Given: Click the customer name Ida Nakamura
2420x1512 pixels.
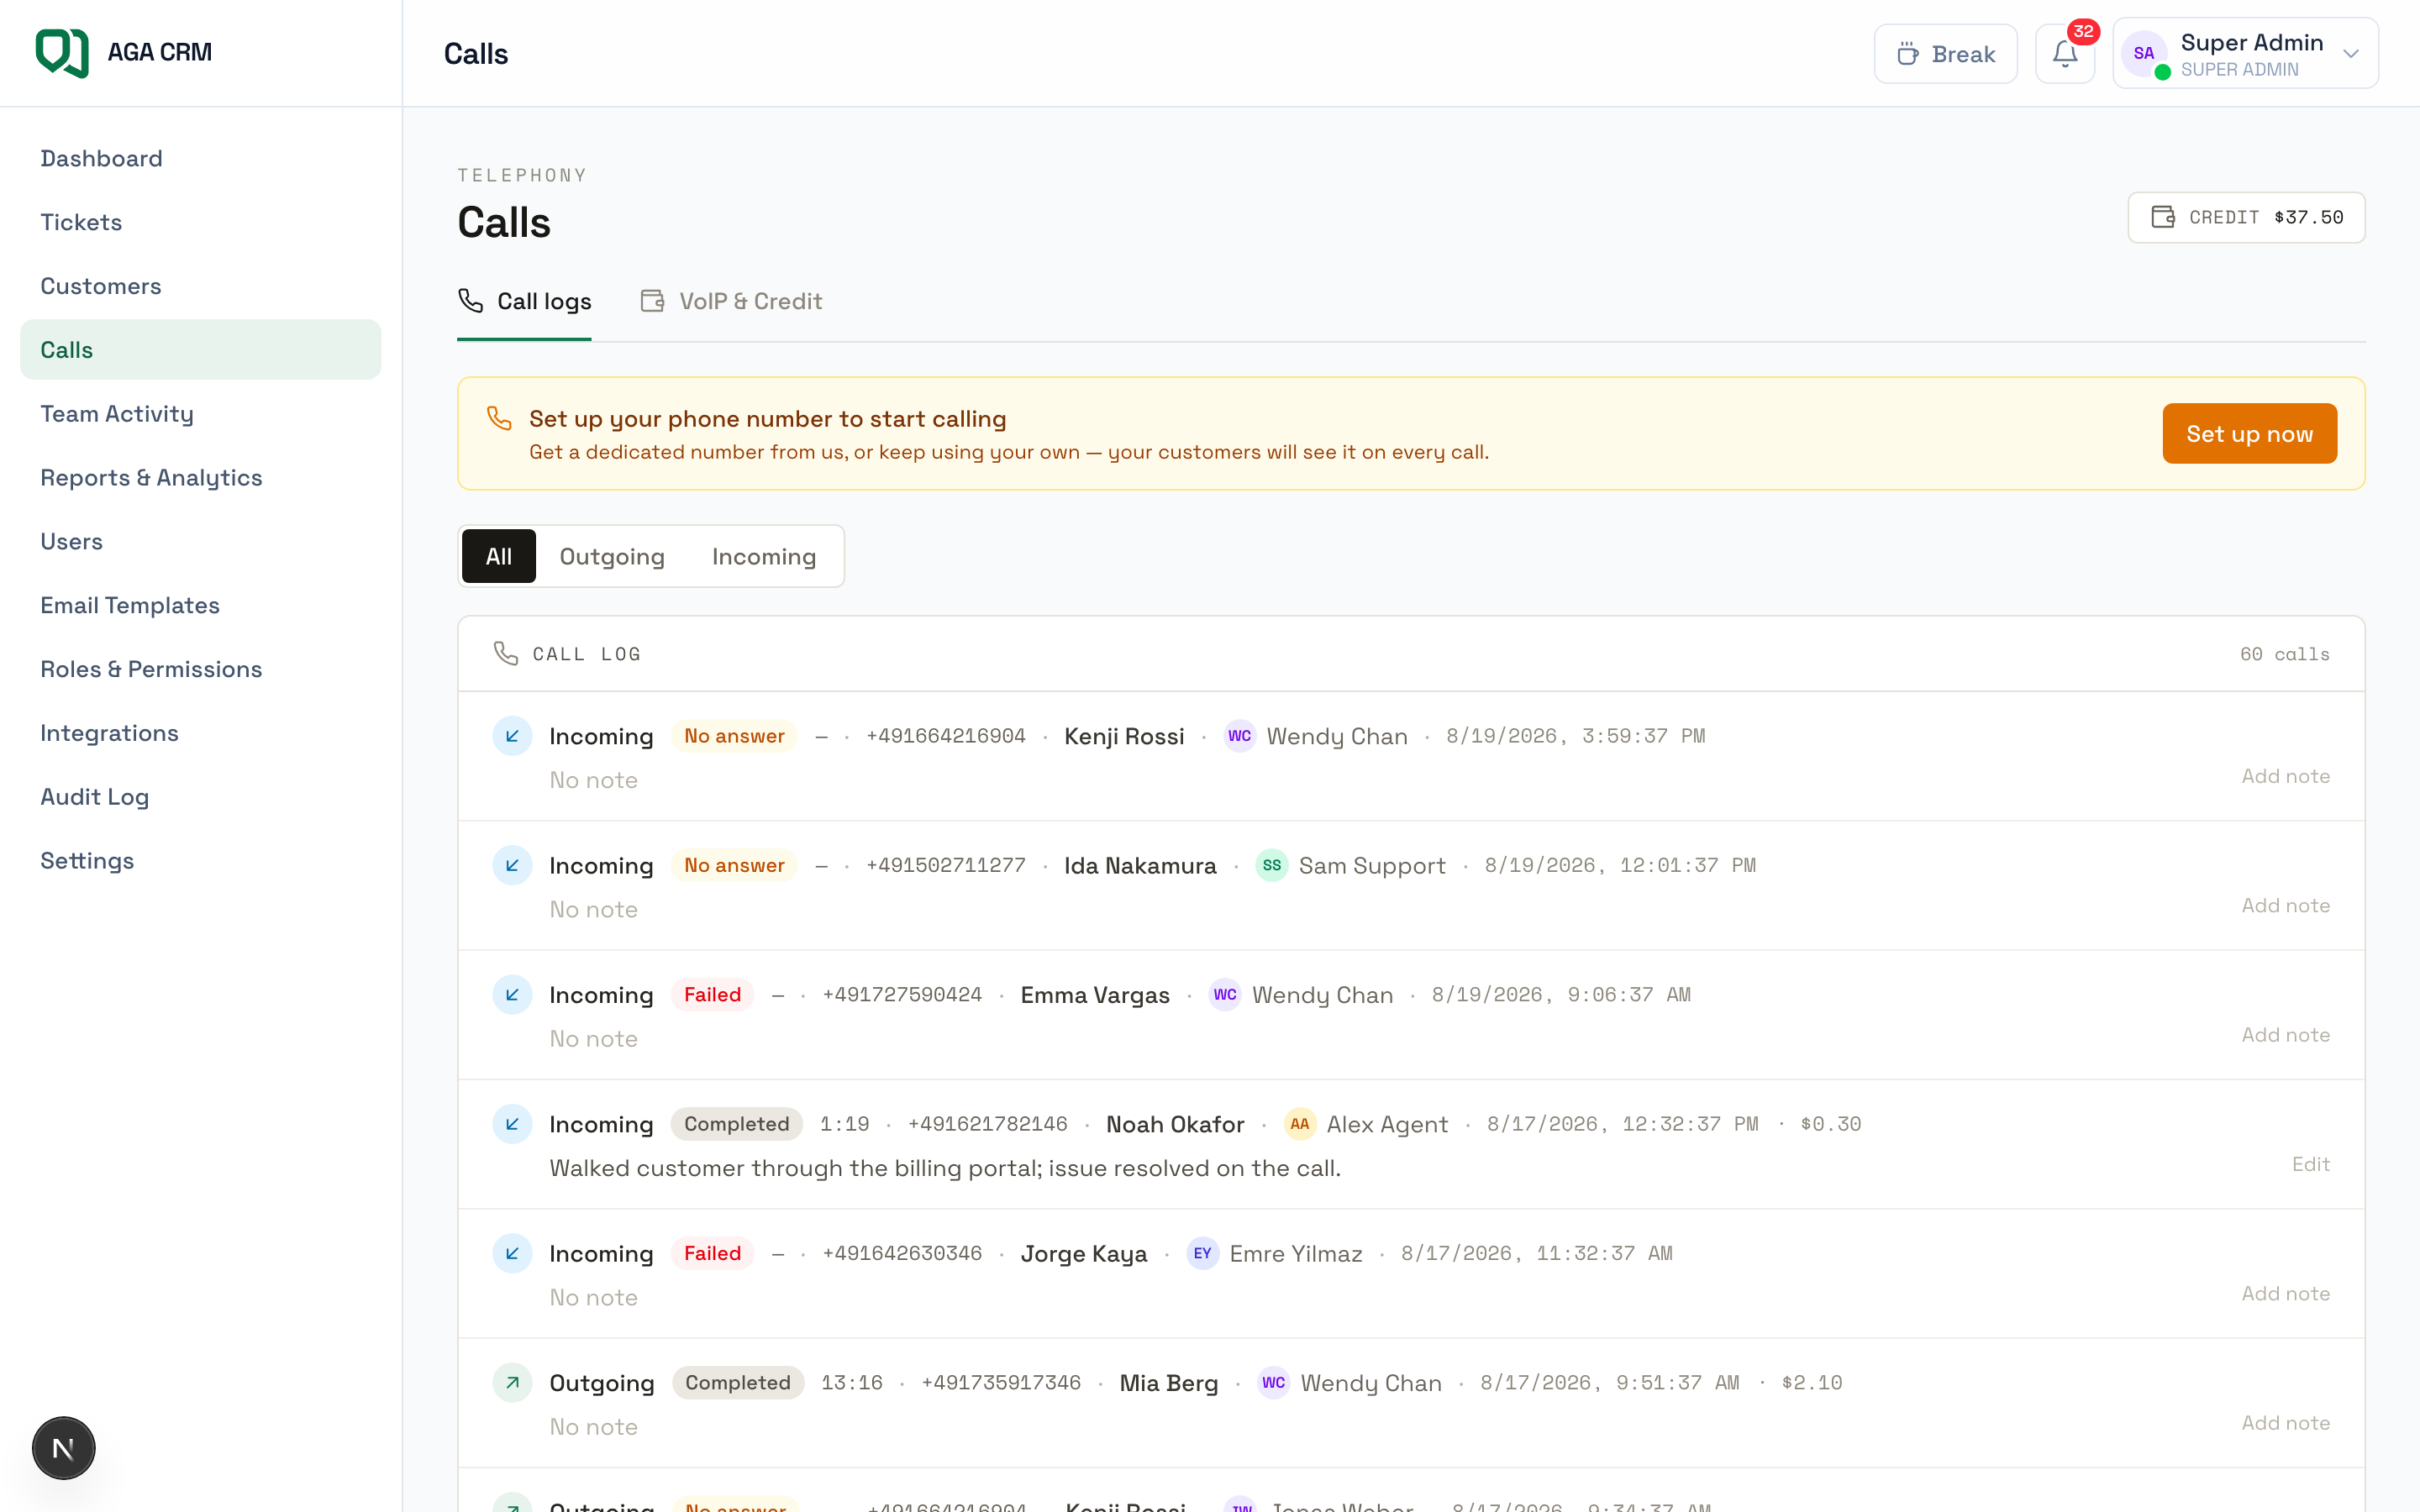Looking at the screenshot, I should click(1140, 865).
